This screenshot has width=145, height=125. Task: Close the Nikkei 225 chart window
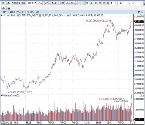click(x=142, y=12)
